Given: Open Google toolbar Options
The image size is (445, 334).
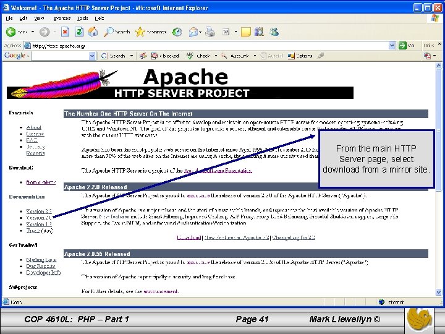Looking at the screenshot, I should [300, 56].
